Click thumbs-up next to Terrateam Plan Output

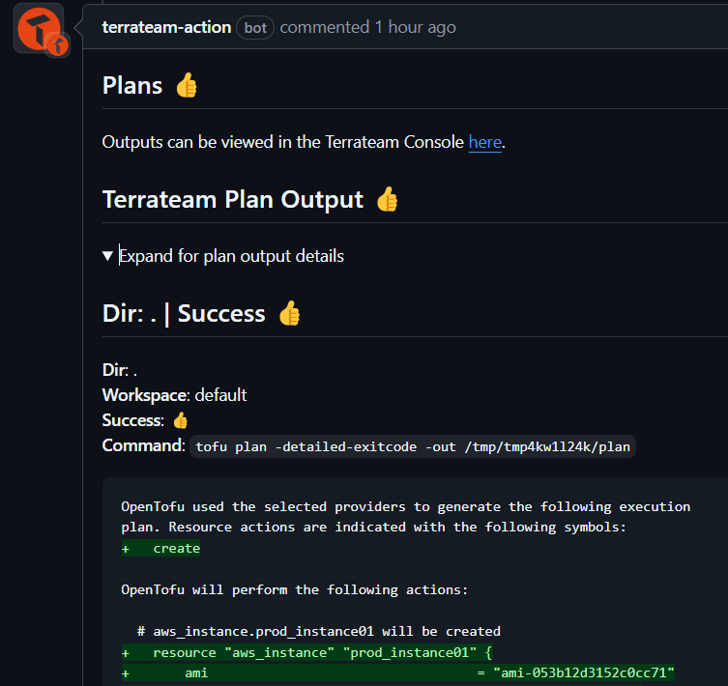(388, 200)
